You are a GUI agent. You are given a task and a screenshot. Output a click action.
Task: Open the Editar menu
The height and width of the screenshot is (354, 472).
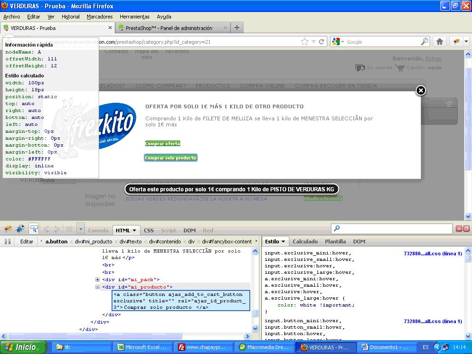coord(34,17)
